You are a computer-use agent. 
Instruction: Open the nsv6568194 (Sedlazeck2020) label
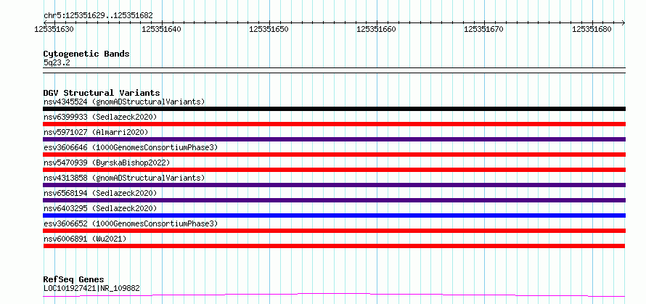pos(100,193)
